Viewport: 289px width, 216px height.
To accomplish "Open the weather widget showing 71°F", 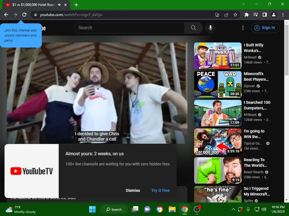I will coord(21,210).
